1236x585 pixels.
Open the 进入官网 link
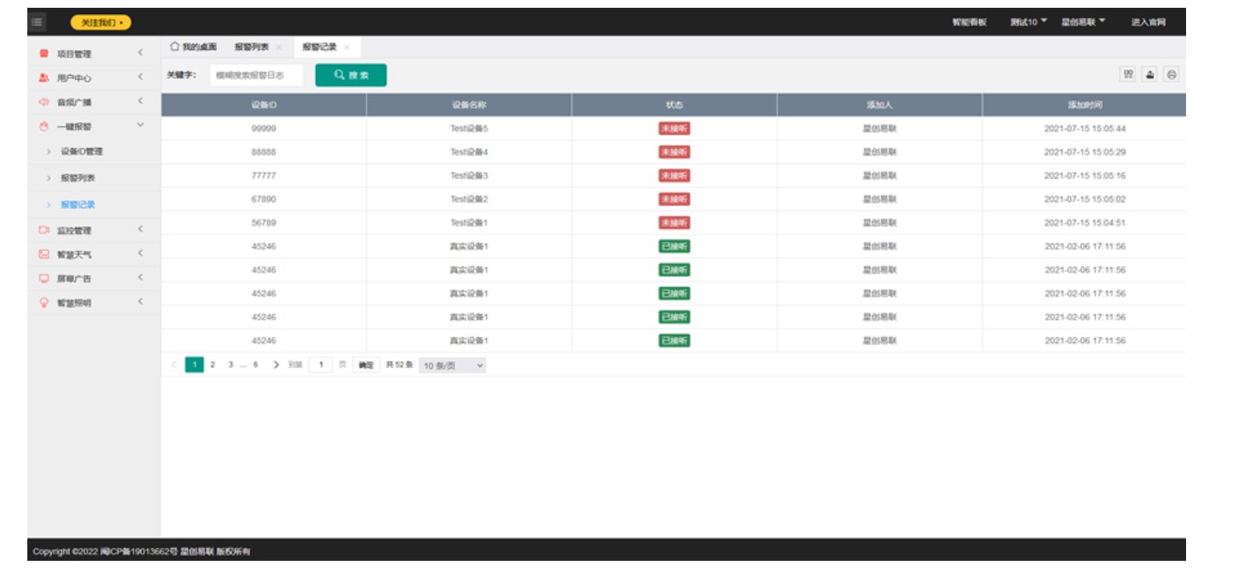click(x=1148, y=22)
